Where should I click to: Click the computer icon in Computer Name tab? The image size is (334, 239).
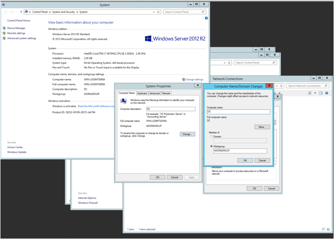[x=123, y=101]
